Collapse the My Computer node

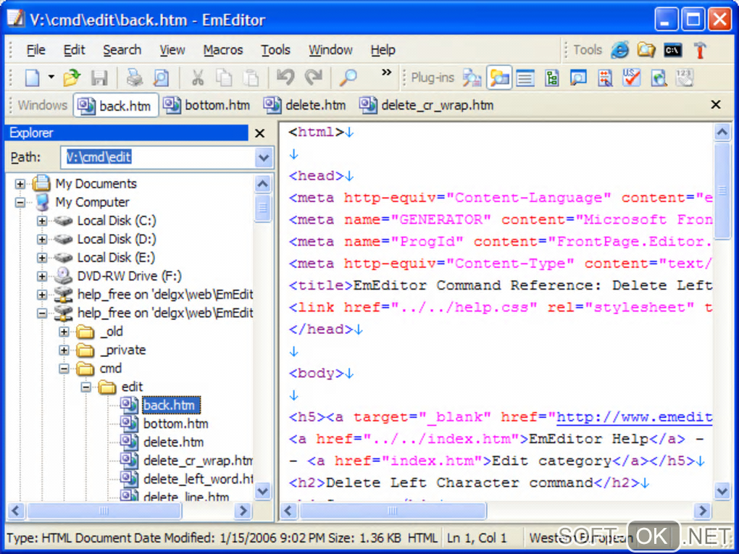[x=20, y=202]
